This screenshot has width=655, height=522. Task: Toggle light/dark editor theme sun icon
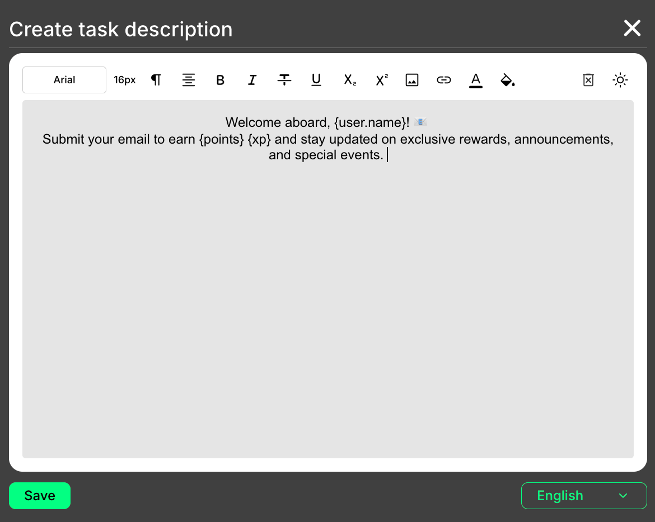620,79
